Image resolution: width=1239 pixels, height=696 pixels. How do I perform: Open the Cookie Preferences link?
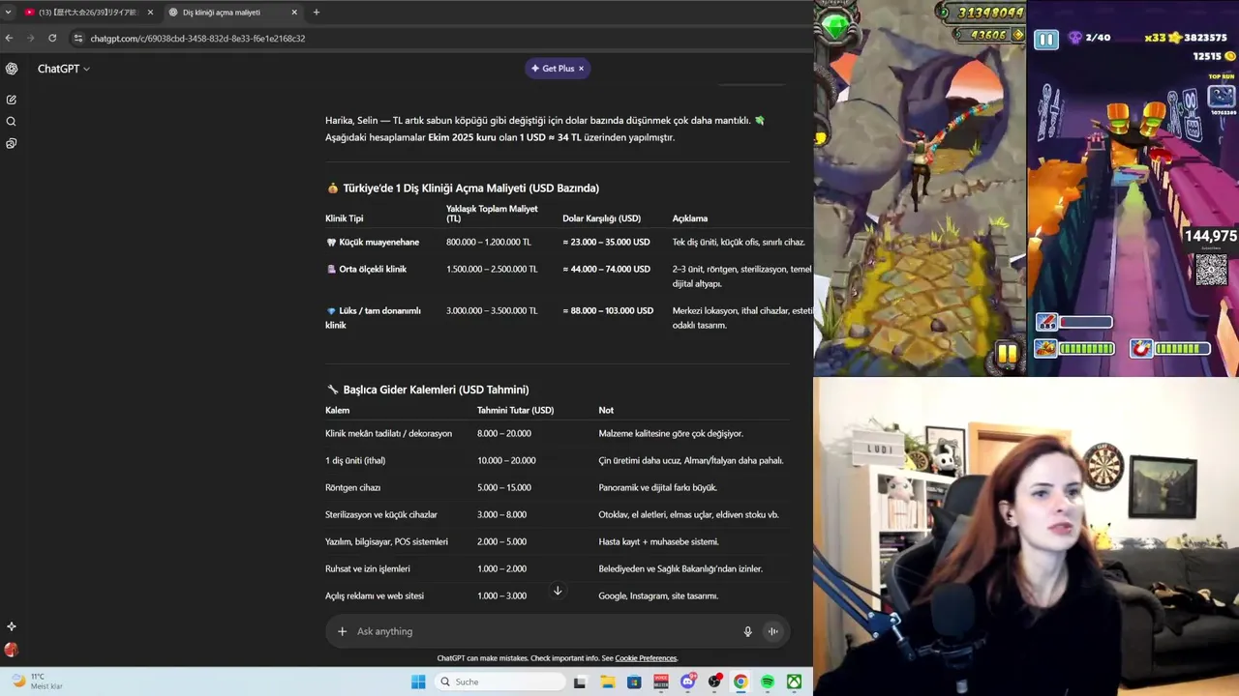[x=646, y=658]
